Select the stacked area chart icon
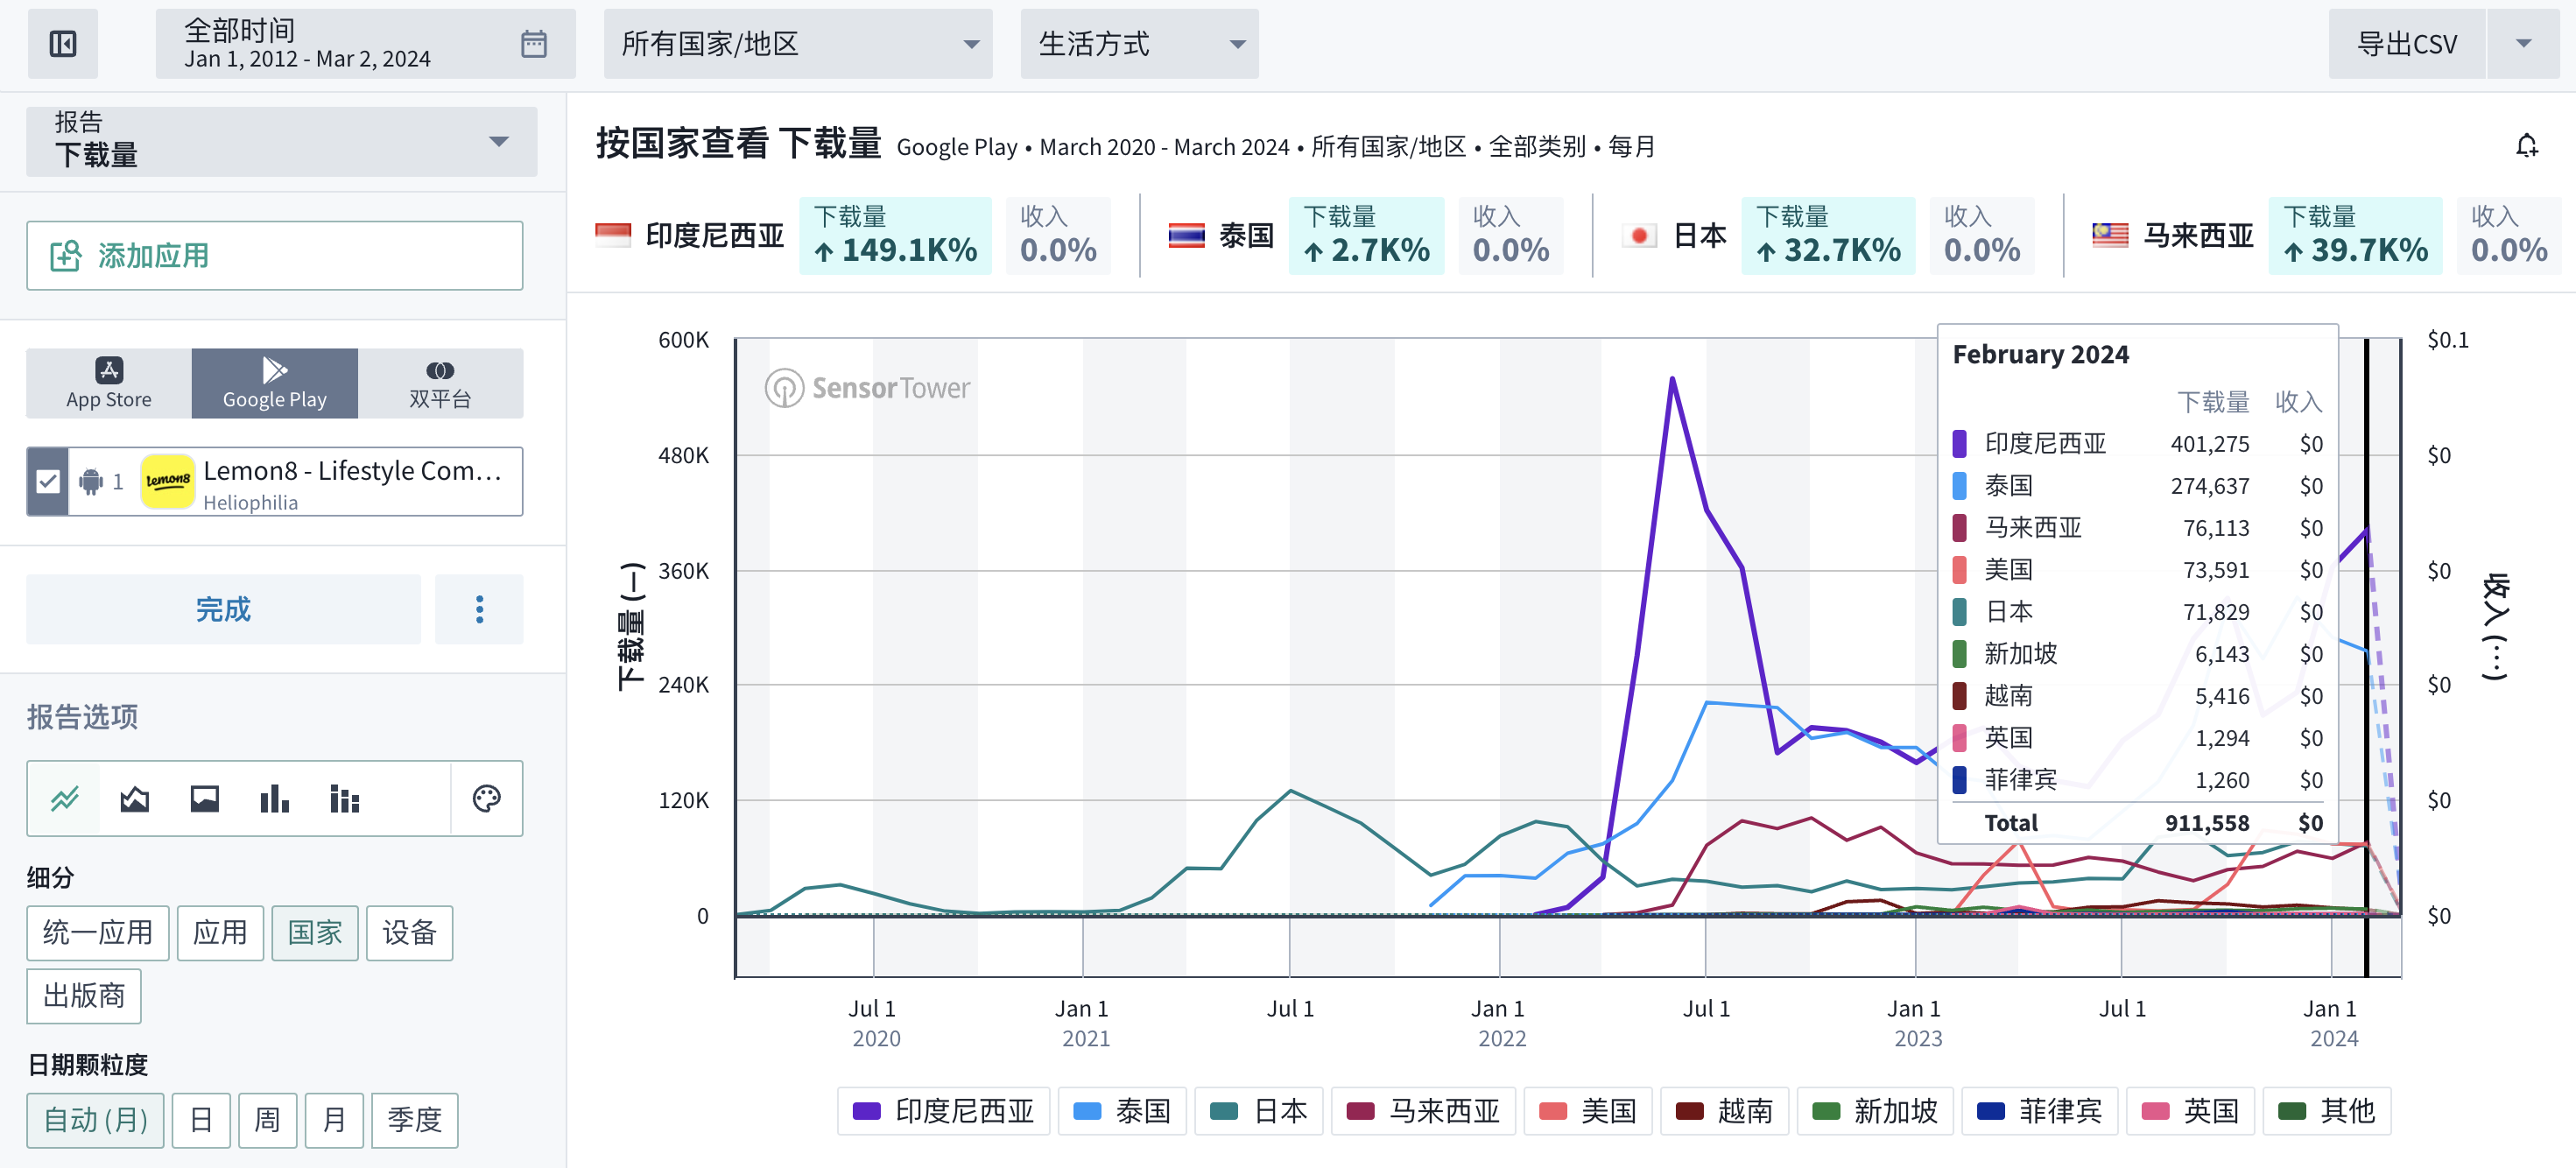Image resolution: width=2576 pixels, height=1168 pixels. tap(135, 798)
